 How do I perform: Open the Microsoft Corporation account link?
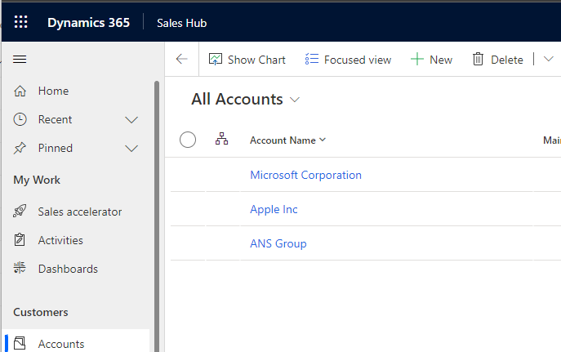305,175
